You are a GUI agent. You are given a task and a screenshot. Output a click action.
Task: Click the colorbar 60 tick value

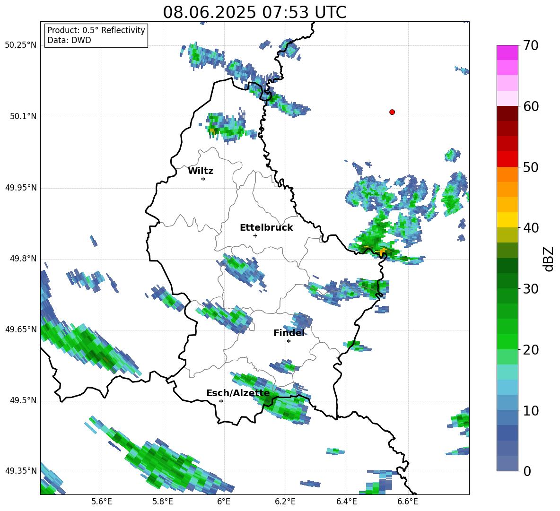(x=531, y=106)
